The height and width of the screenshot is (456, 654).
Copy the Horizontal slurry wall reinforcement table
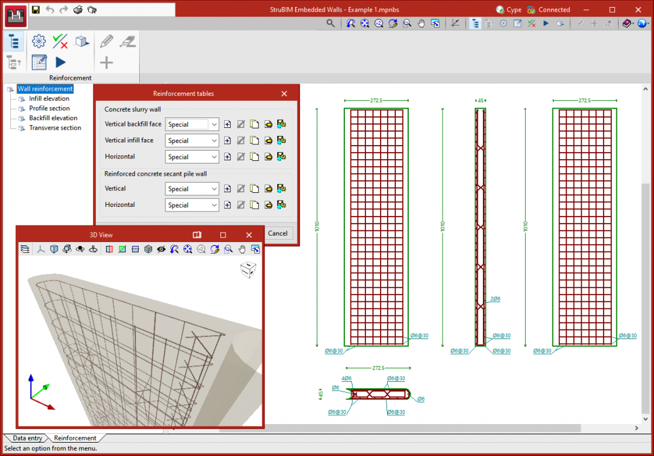(254, 156)
